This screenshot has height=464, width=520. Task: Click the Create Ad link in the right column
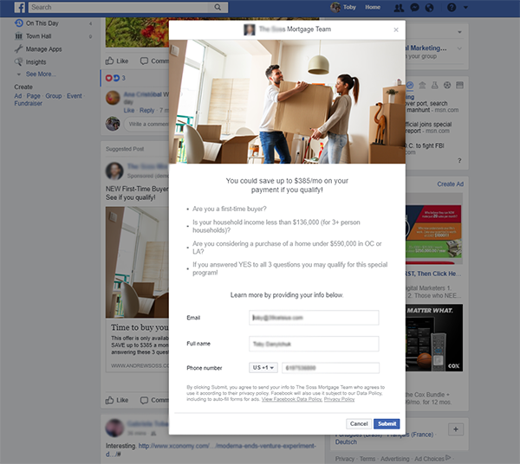[x=450, y=184]
